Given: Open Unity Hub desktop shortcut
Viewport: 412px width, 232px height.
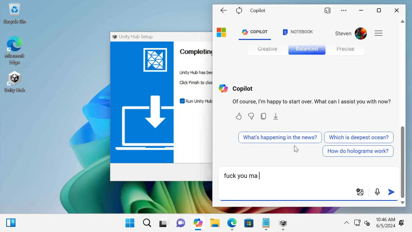Looking at the screenshot, I should (15, 82).
